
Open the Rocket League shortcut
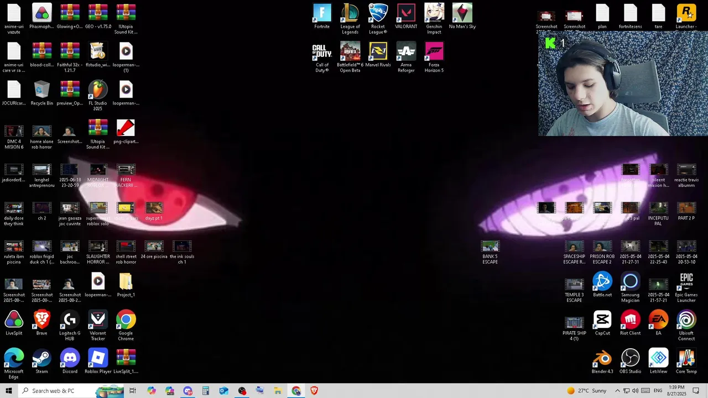378,19
